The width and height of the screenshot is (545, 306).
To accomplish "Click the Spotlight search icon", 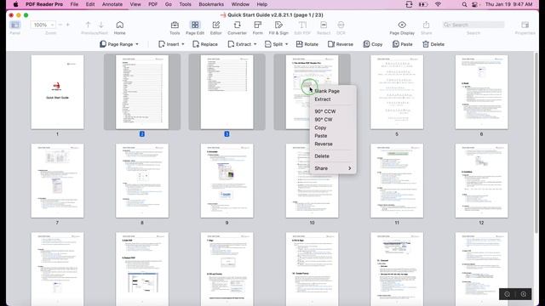I will 464,4.
